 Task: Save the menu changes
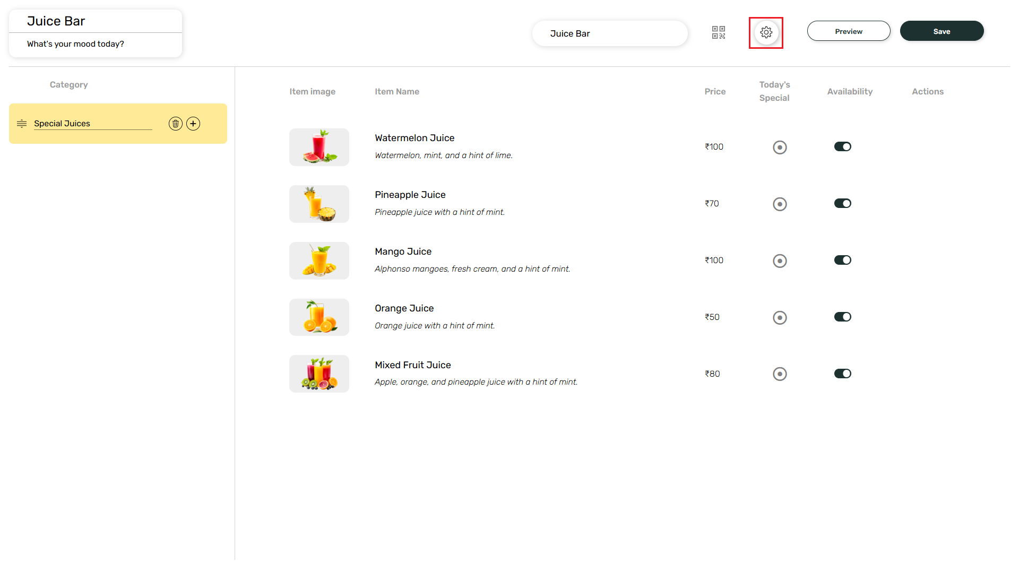pyautogui.click(x=942, y=31)
